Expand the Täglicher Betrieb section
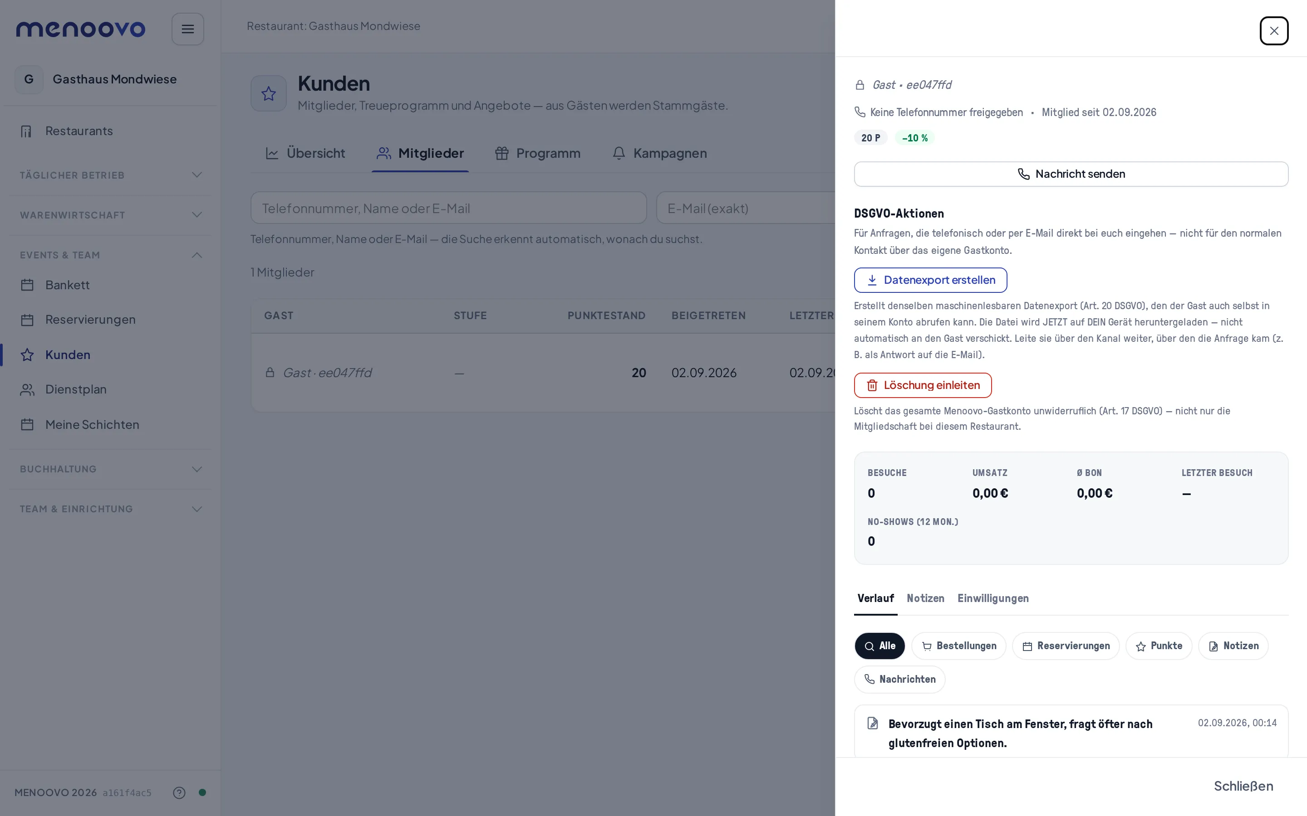The image size is (1307, 816). click(x=110, y=175)
